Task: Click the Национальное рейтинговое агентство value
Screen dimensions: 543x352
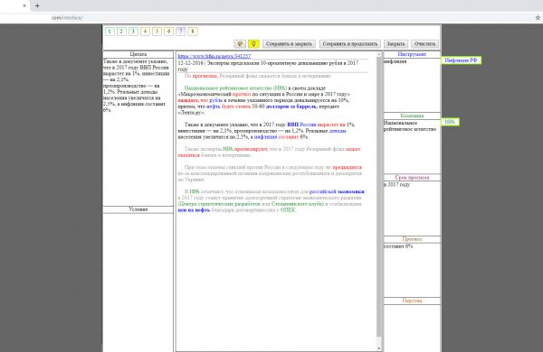Action: (x=410, y=126)
